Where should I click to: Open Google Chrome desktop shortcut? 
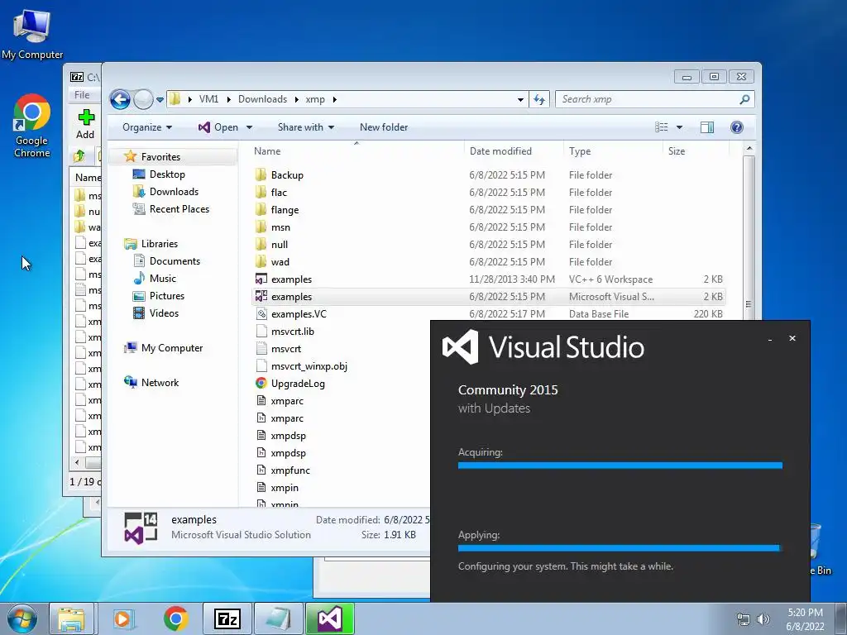32,126
